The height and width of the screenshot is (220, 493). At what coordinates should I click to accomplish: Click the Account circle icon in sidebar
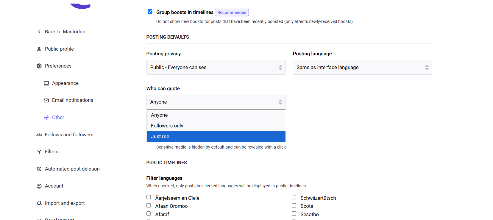coord(39,186)
